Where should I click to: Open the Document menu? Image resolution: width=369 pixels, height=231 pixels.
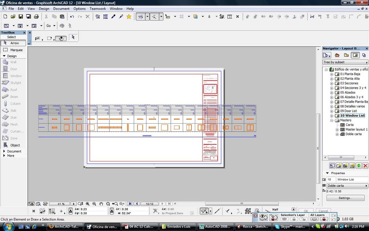click(x=61, y=9)
